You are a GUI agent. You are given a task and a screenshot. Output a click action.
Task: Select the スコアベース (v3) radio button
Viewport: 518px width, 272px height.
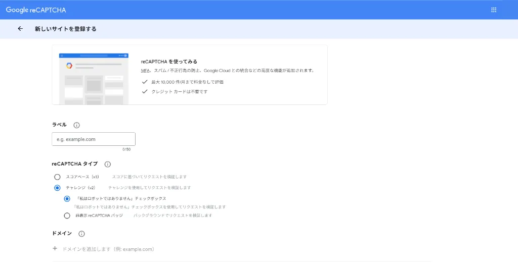tap(57, 177)
